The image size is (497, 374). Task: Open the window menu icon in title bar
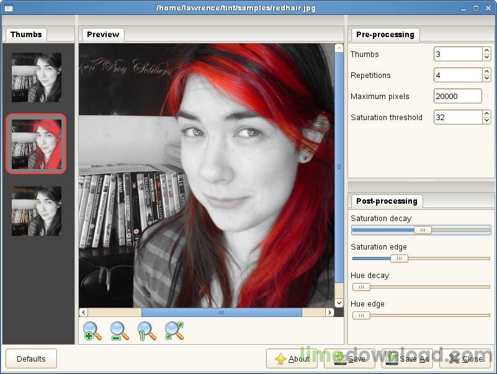pos(8,8)
